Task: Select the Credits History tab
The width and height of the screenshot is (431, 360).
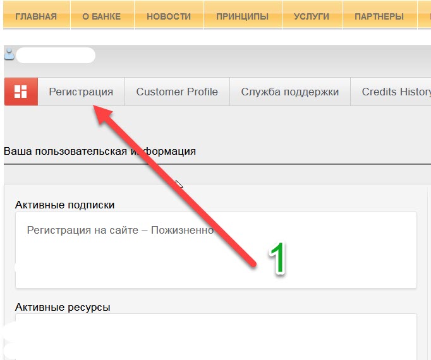Action: (x=396, y=92)
